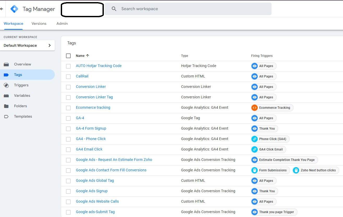Click the Folders sidebar icon

6,106
